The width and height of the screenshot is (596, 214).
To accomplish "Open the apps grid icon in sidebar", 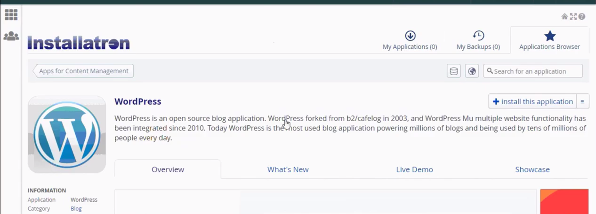I will (11, 15).
